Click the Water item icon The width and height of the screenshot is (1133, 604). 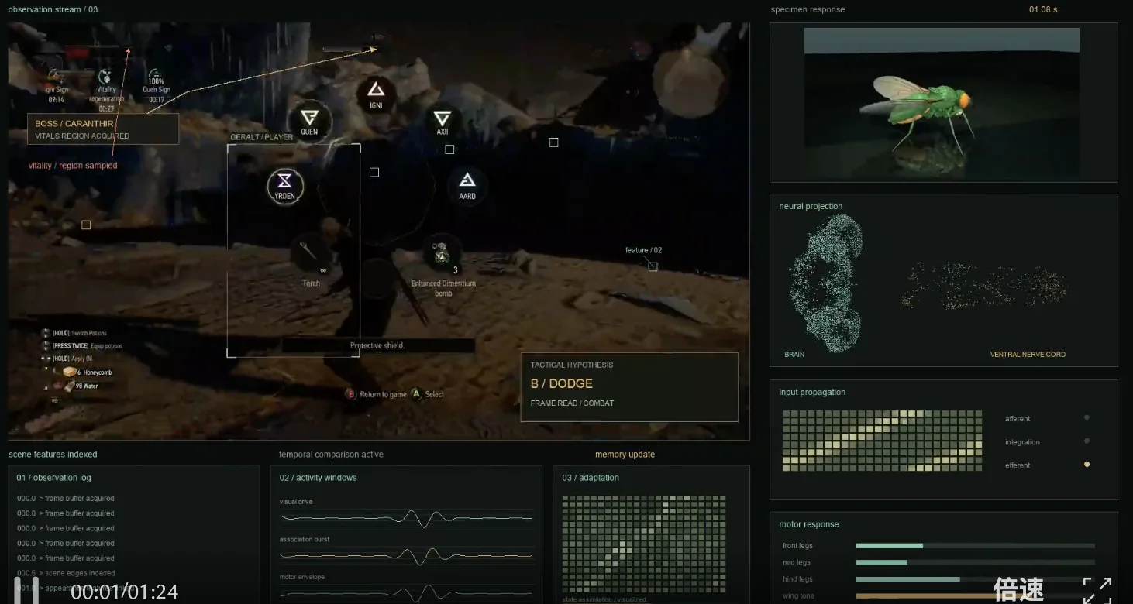pos(70,386)
